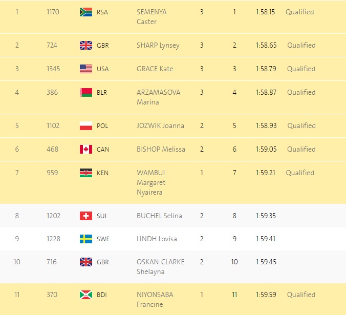
Task: Click the USA flag icon
Action: (86, 69)
